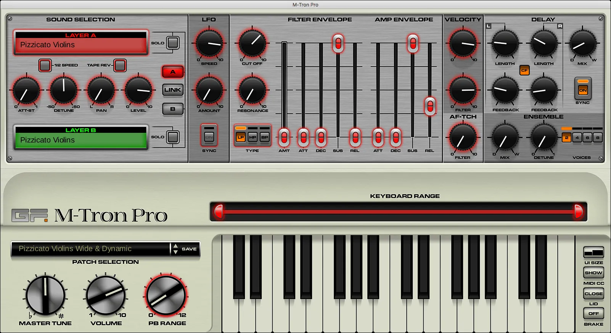
Task: Click the right Delay Feedback knob
Action: tap(544, 90)
